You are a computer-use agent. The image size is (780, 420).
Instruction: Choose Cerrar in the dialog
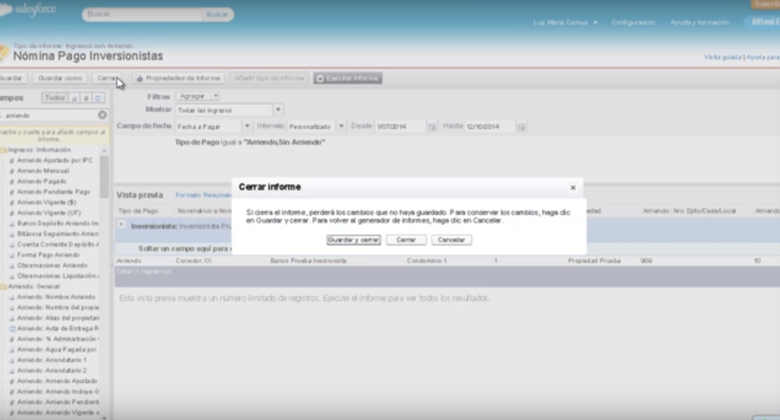(x=406, y=240)
